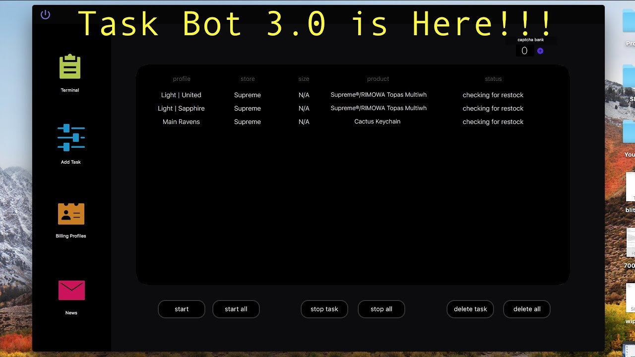635x357 pixels.
Task: Click the product column header
Action: coord(378,79)
